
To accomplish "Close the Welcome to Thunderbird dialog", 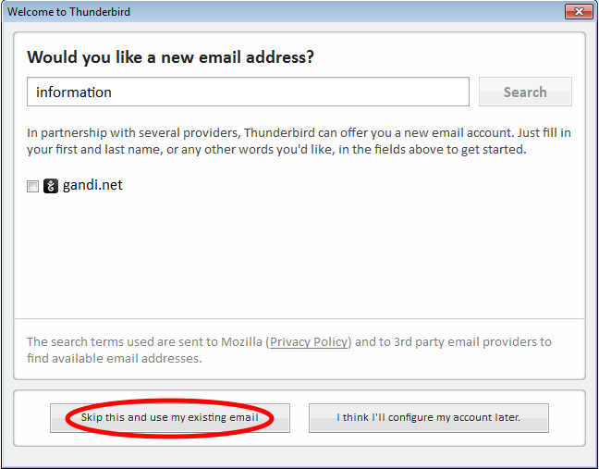I will pos(579,11).
